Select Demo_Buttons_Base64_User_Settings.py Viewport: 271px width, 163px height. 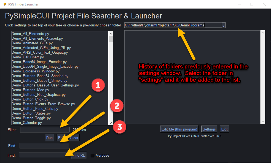(45, 85)
